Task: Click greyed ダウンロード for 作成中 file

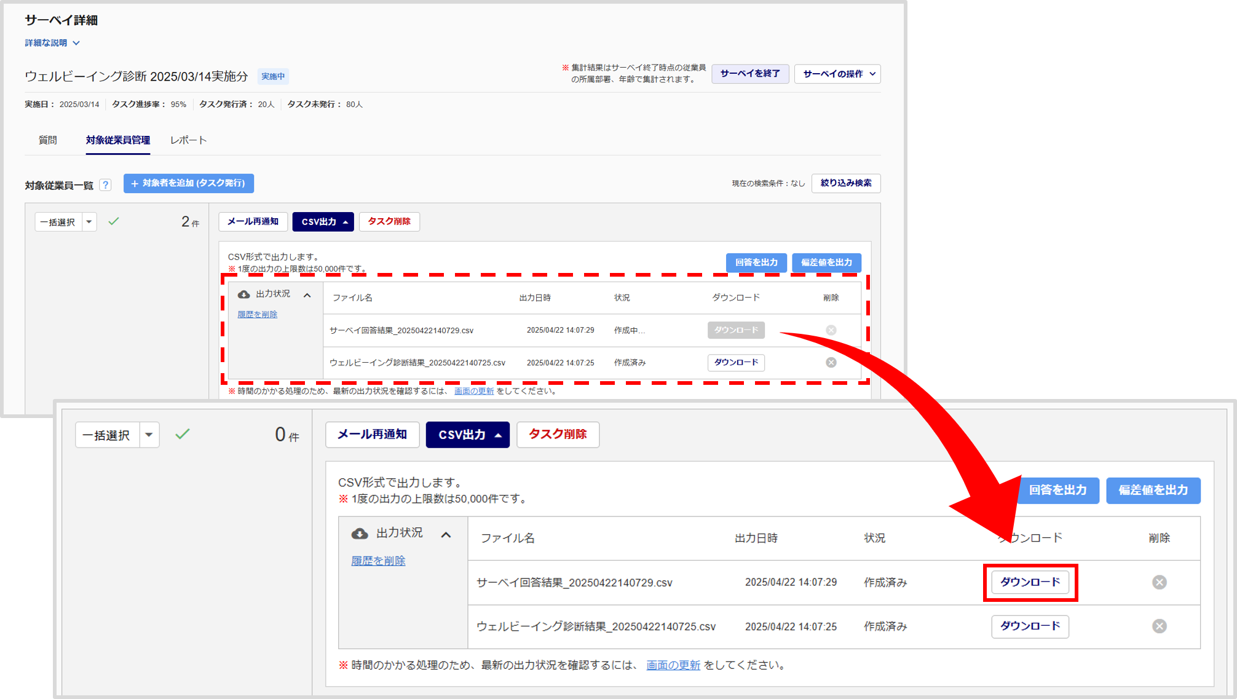Action: click(736, 330)
